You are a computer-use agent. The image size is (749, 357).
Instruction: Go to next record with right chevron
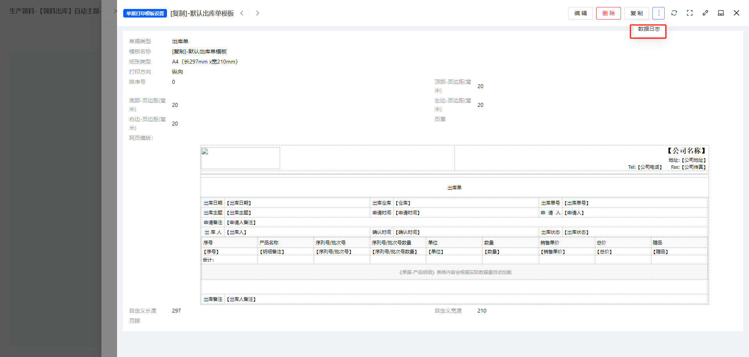click(x=257, y=13)
